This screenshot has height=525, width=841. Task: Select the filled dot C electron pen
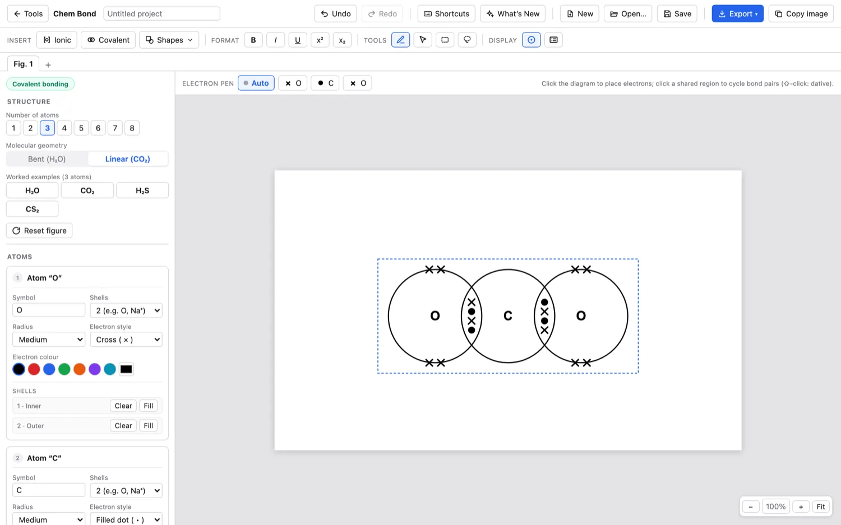pyautogui.click(x=326, y=83)
